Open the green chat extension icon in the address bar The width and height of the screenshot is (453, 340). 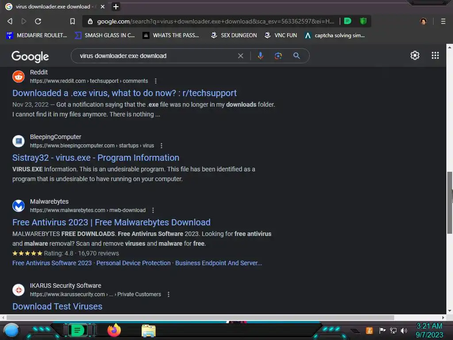348,21
